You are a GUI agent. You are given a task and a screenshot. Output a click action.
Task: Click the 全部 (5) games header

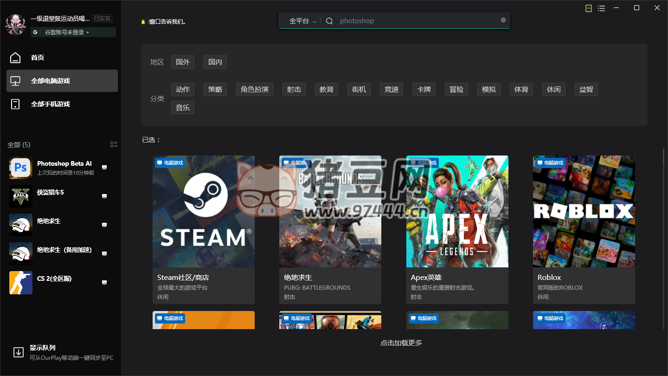coord(19,145)
